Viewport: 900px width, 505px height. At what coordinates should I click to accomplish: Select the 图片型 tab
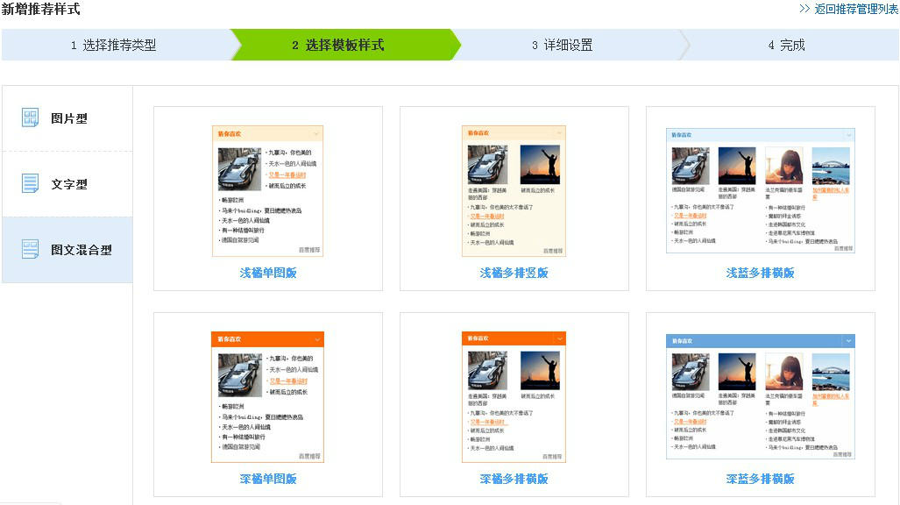(x=67, y=118)
